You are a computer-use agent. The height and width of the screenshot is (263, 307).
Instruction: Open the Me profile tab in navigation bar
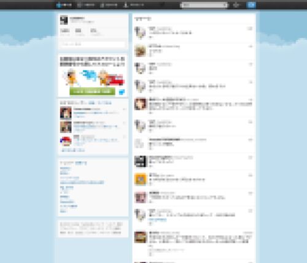[x=133, y=5]
